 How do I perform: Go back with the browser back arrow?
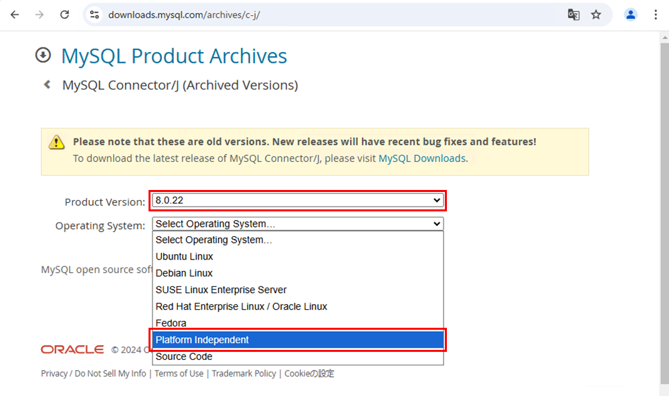(15, 15)
